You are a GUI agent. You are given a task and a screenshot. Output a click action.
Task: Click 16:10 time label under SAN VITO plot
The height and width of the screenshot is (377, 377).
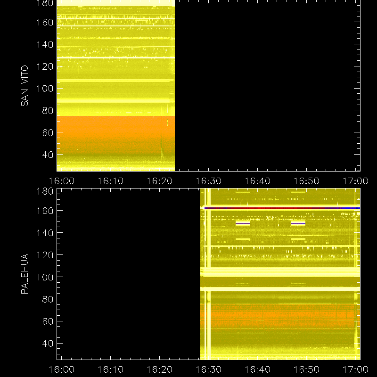tap(111, 181)
